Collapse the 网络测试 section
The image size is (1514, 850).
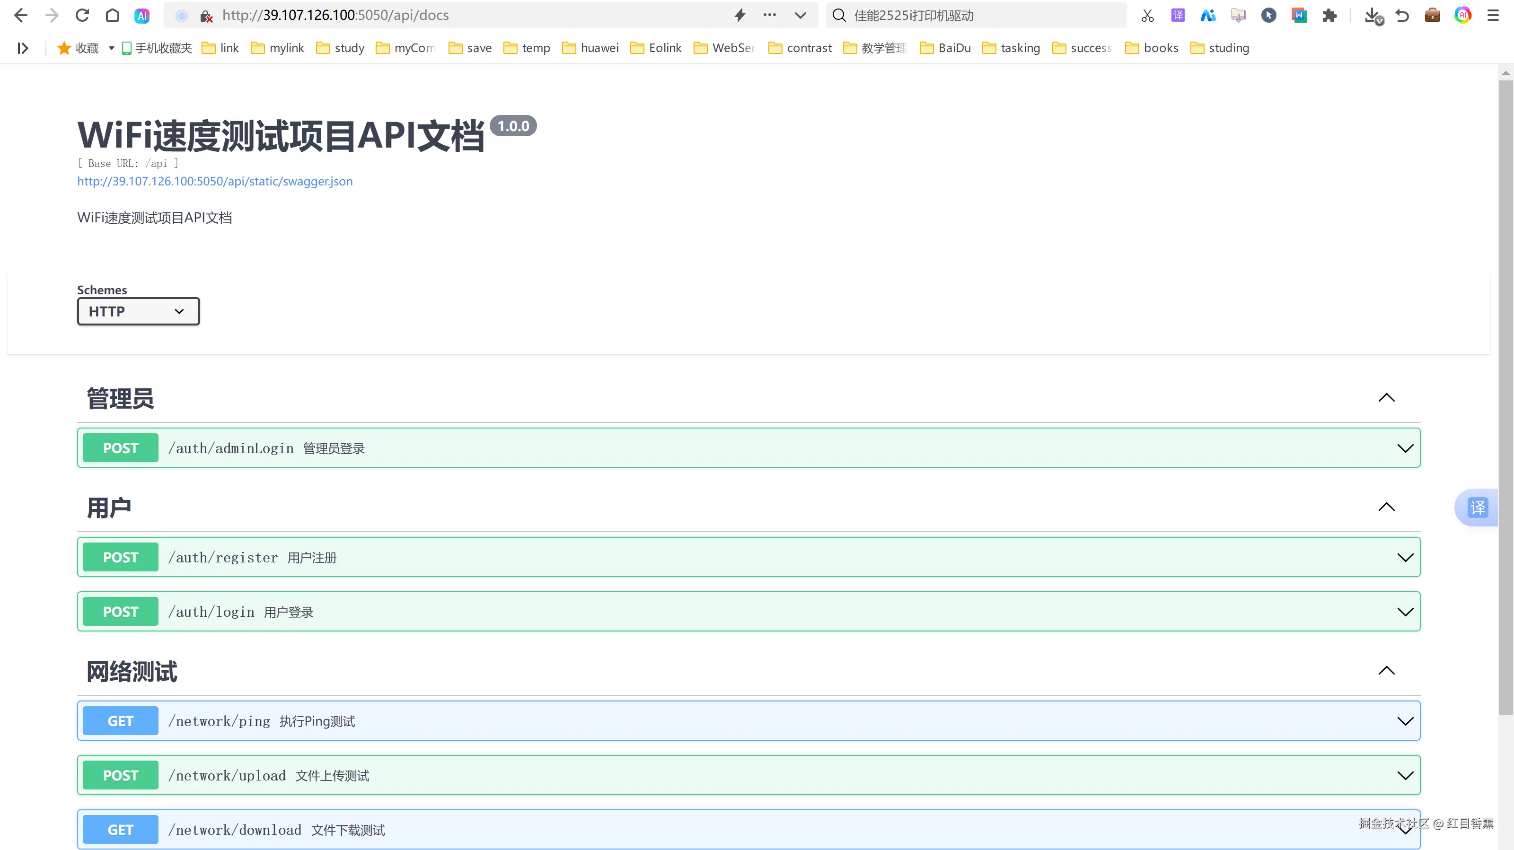click(1386, 671)
